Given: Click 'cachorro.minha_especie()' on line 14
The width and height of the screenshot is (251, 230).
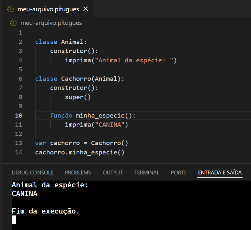Looking at the screenshot, I should point(80,152).
